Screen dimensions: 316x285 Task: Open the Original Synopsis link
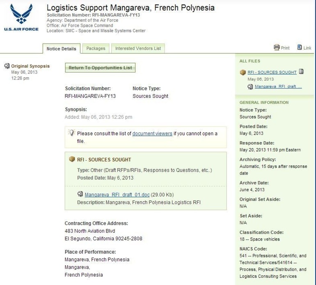(x=30, y=66)
